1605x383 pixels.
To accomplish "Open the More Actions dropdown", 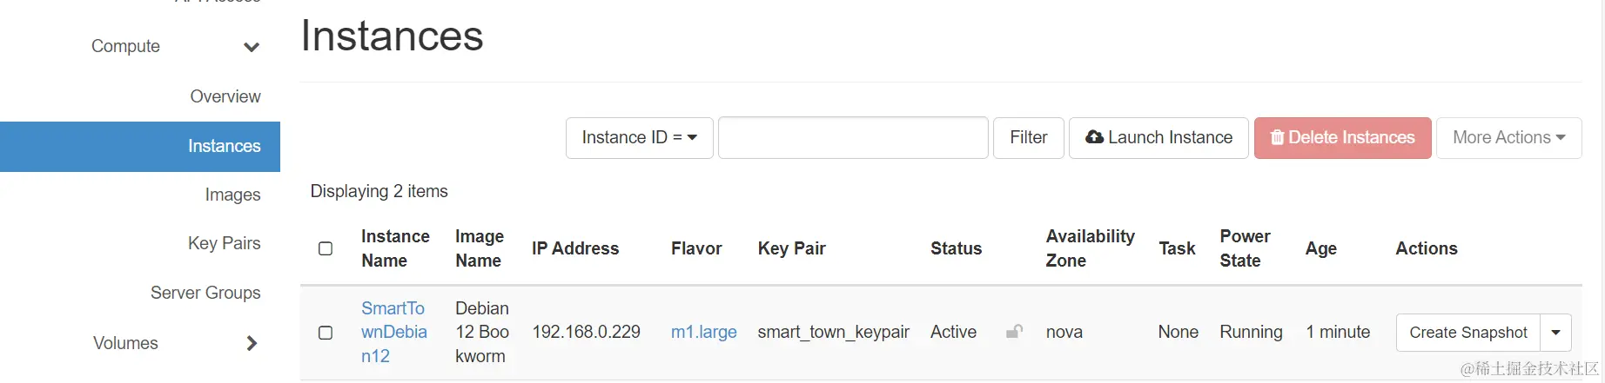I will (x=1508, y=138).
